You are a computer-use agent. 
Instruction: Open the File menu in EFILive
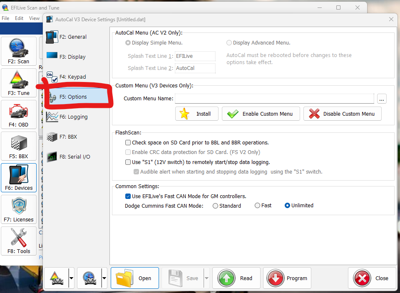point(5,18)
